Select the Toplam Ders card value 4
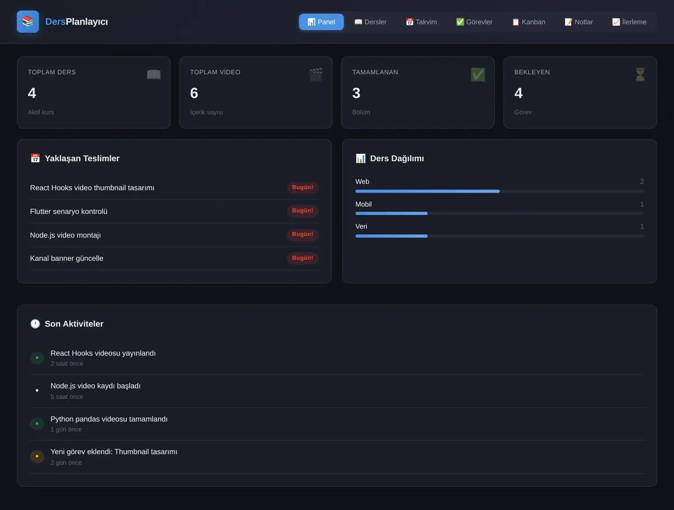 [x=32, y=93]
